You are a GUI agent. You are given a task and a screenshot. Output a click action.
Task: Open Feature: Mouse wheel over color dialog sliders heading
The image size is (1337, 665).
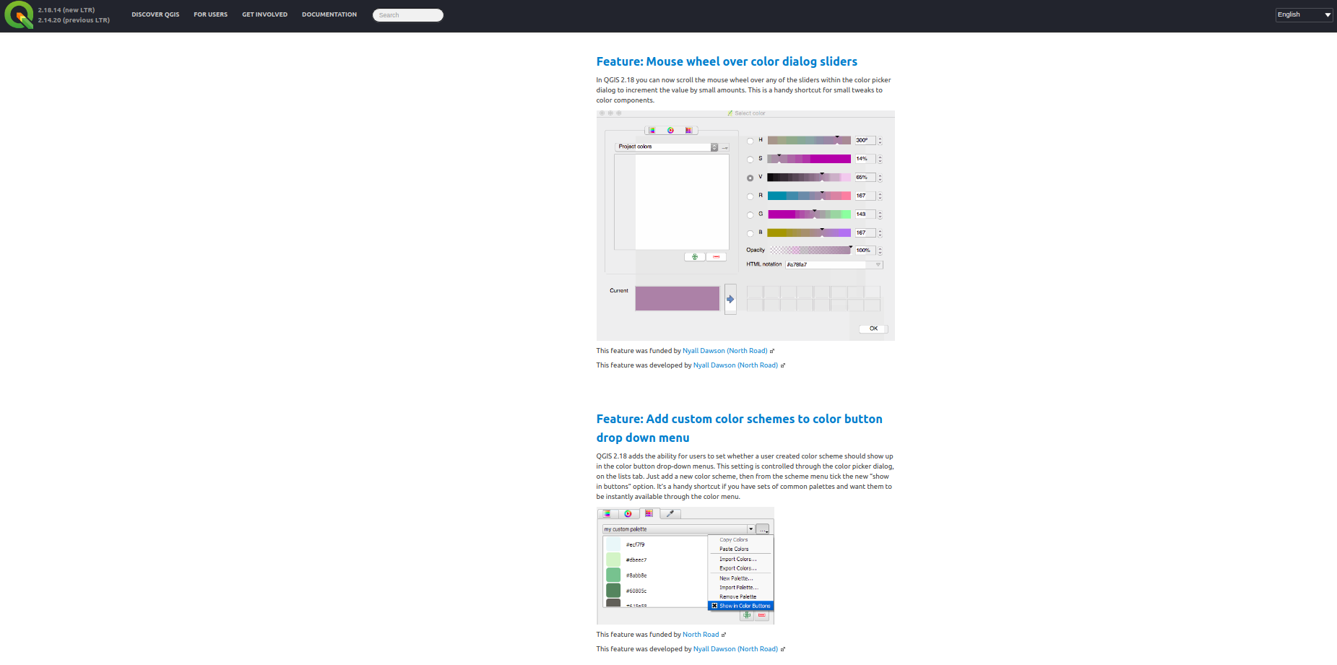[727, 62]
